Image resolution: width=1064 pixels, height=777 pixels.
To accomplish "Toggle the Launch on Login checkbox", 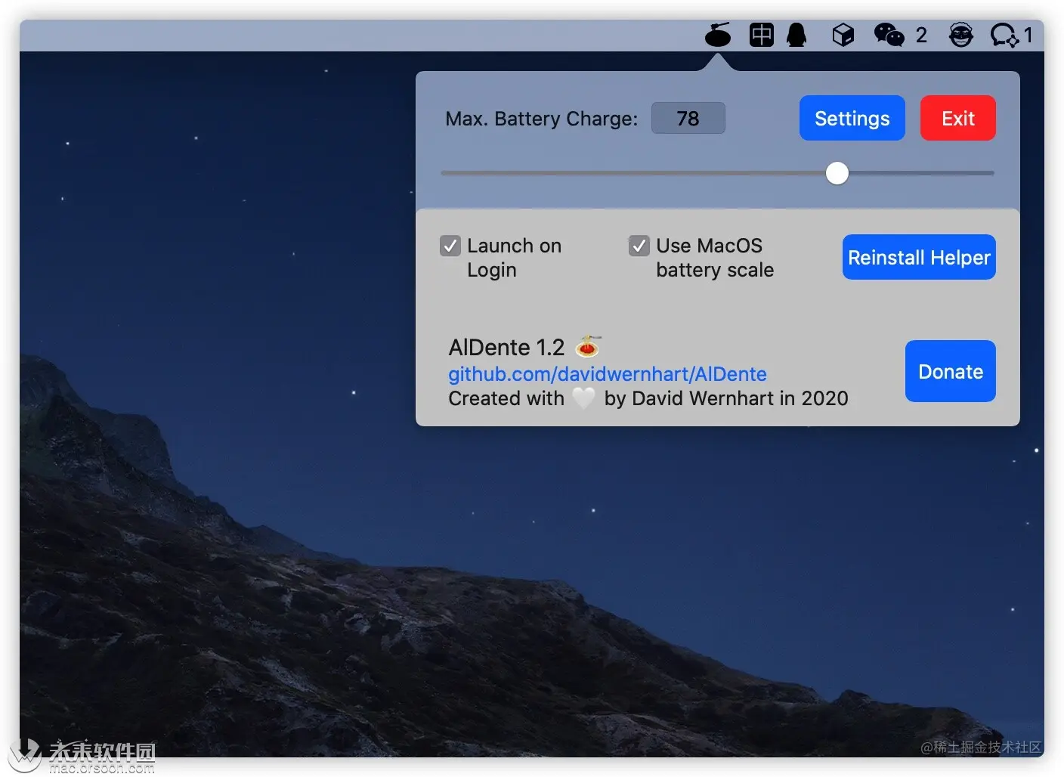I will click(450, 246).
